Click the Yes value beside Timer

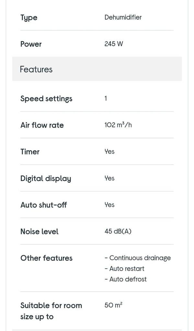coord(109,152)
